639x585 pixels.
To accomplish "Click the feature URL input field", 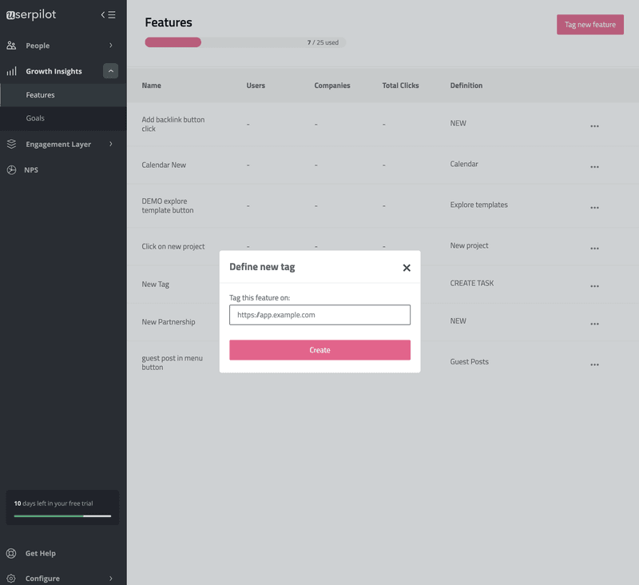I will coord(319,315).
